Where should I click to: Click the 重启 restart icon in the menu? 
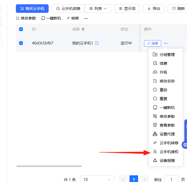(155, 90)
